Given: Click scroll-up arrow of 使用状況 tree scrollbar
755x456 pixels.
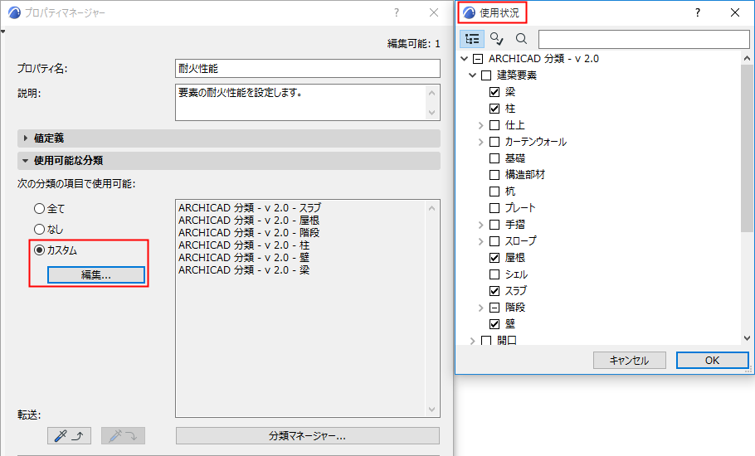Looking at the screenshot, I should click(747, 59).
